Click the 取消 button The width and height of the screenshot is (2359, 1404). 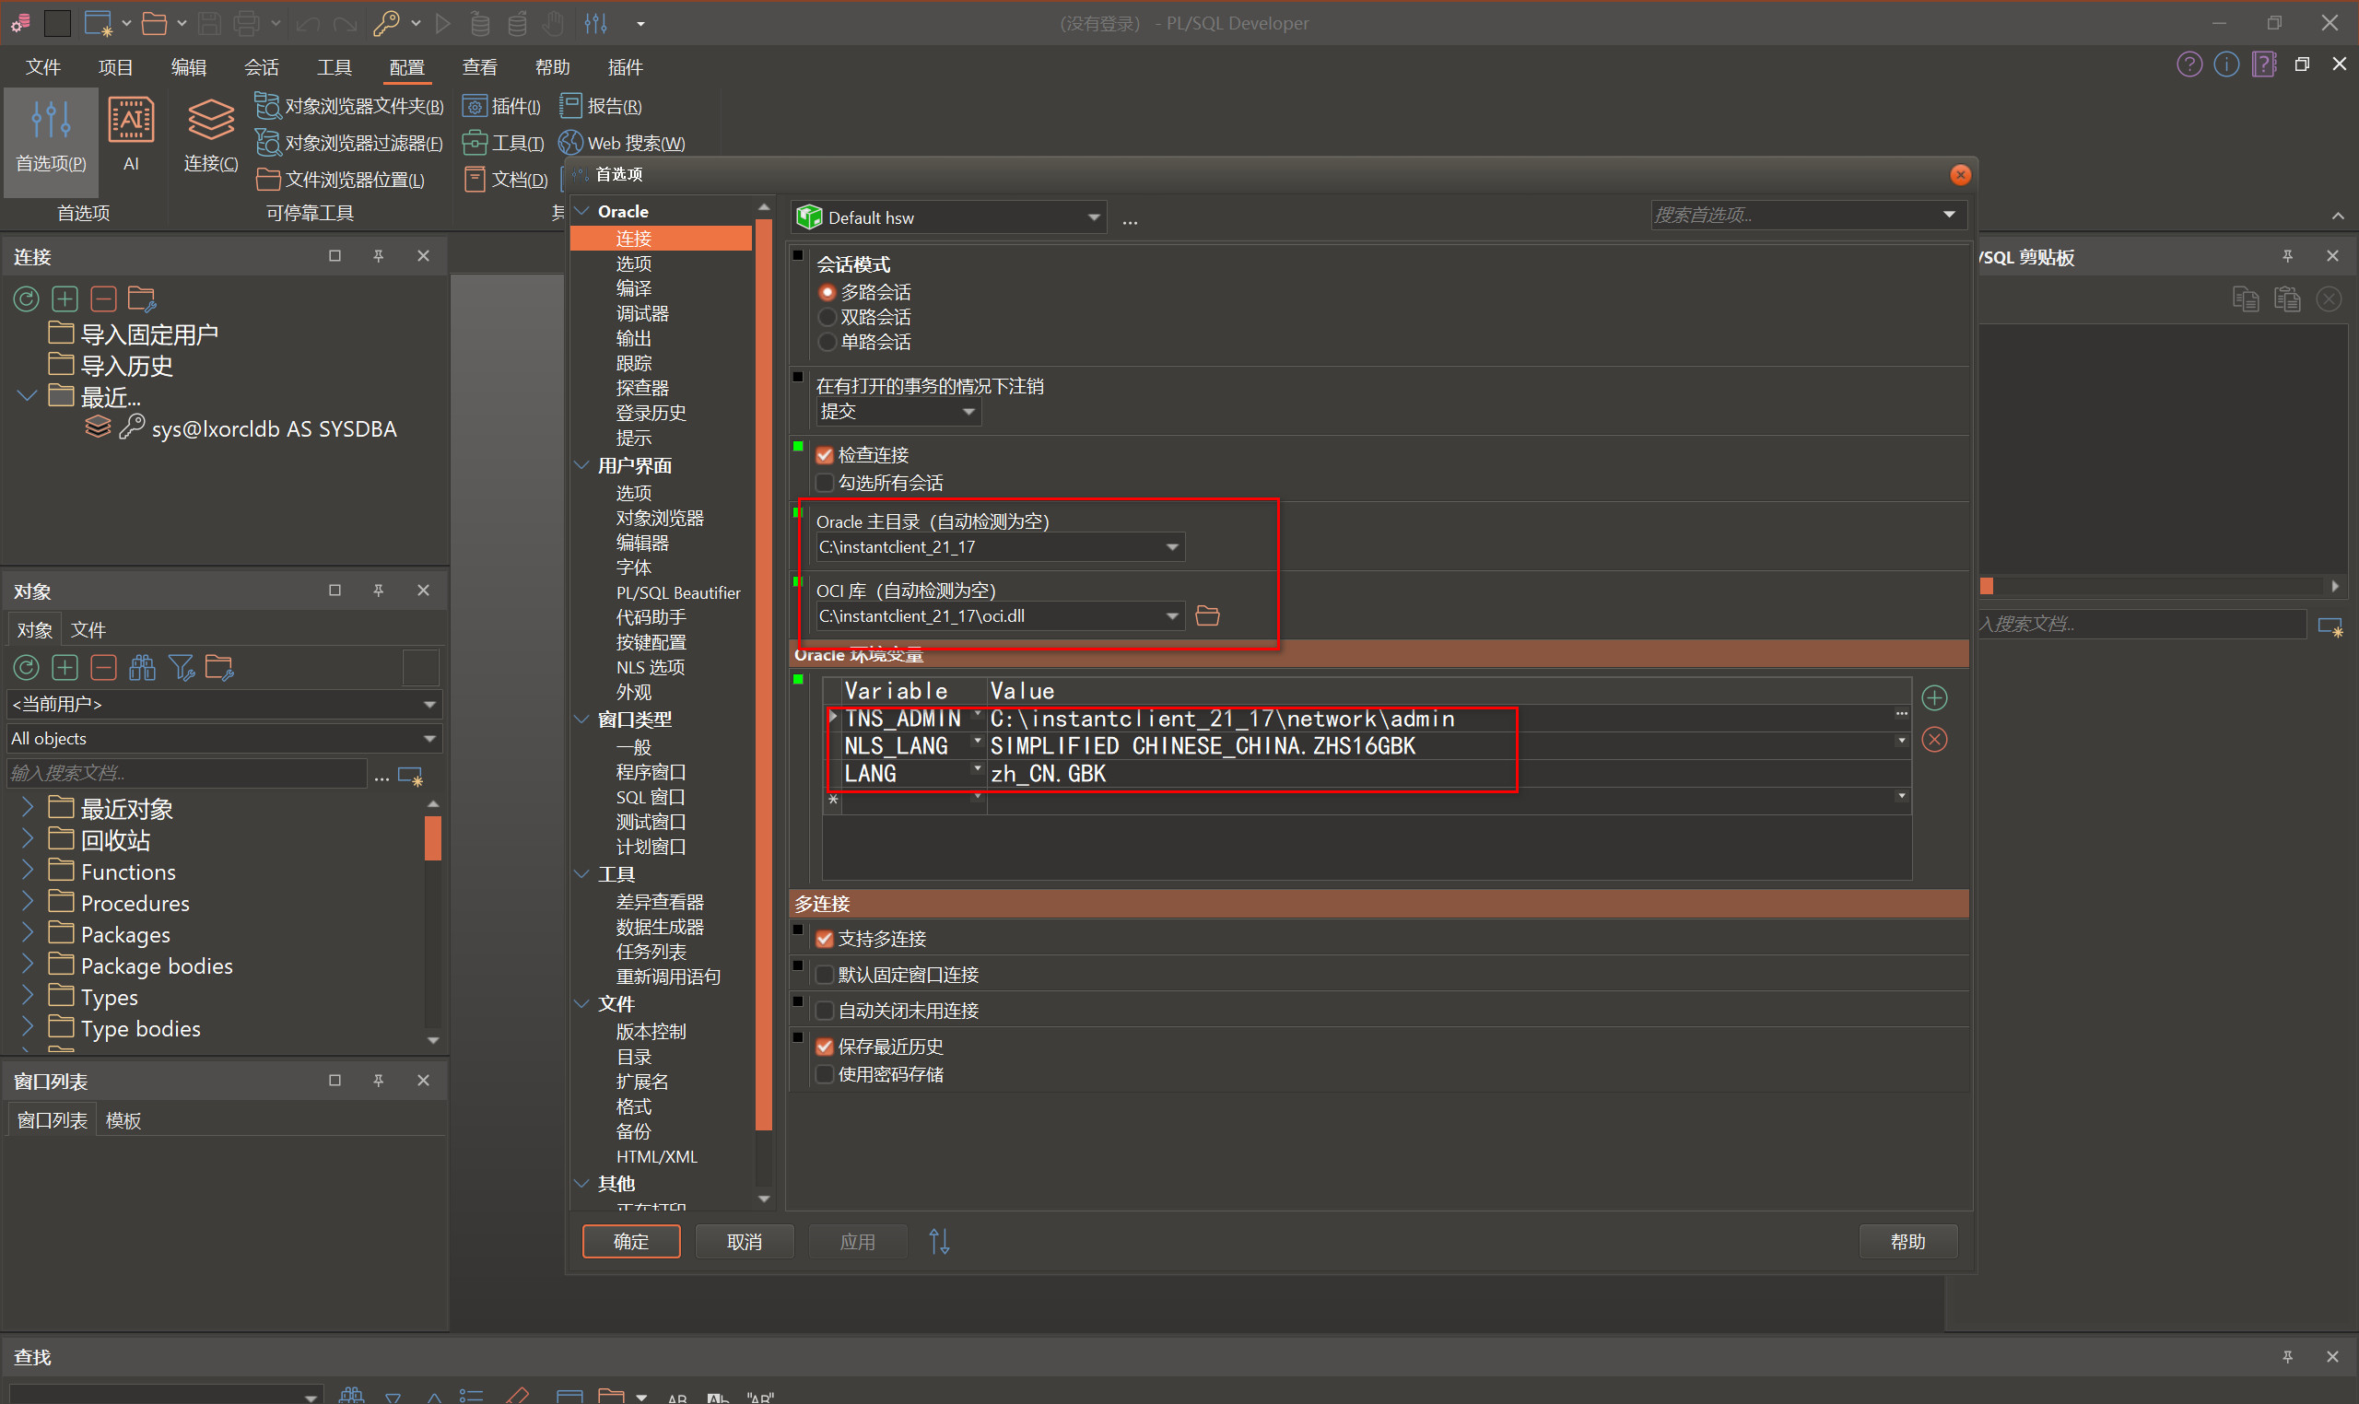(744, 1241)
